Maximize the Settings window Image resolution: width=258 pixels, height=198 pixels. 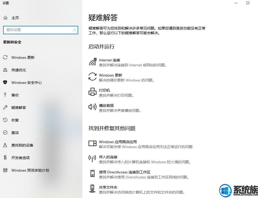248,3
